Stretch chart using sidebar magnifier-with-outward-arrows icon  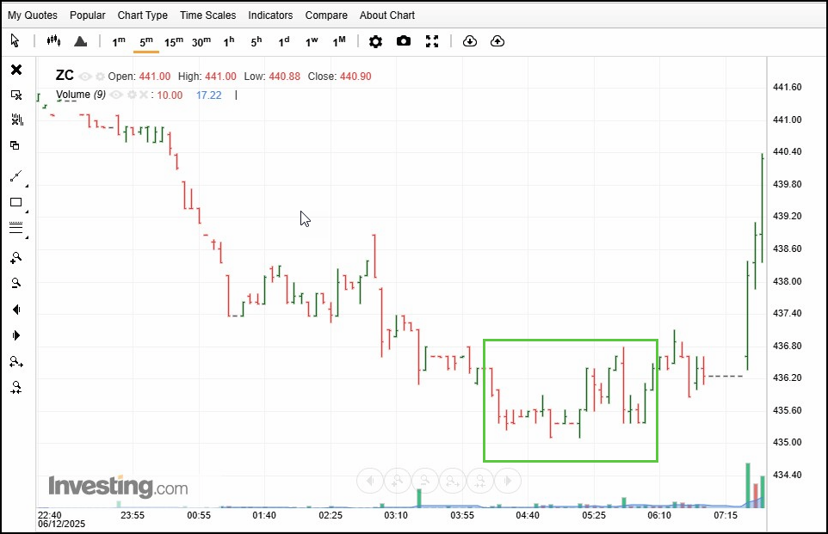pos(16,362)
